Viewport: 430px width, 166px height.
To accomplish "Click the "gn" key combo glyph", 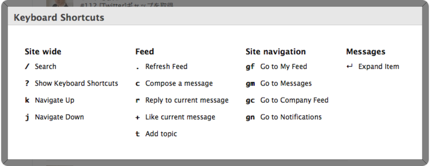I will click(250, 117).
